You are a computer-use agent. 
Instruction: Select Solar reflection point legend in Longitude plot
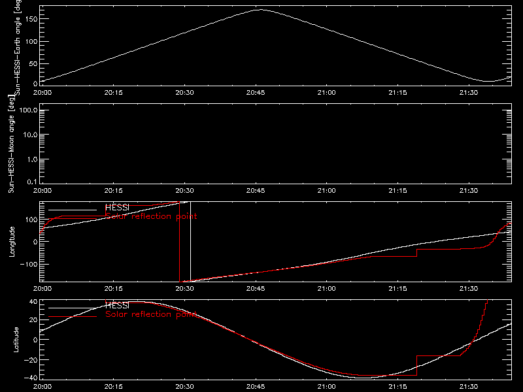pyautogui.click(x=151, y=216)
